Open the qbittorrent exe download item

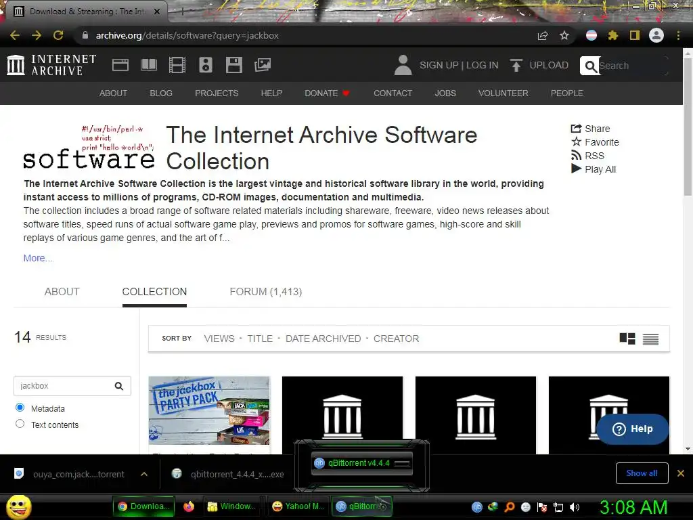coord(228,474)
